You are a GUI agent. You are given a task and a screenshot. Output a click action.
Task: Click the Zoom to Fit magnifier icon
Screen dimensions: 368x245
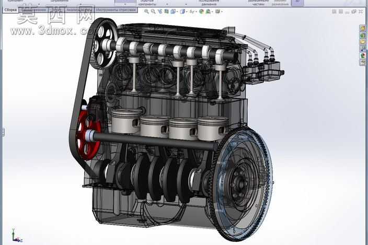146,11
